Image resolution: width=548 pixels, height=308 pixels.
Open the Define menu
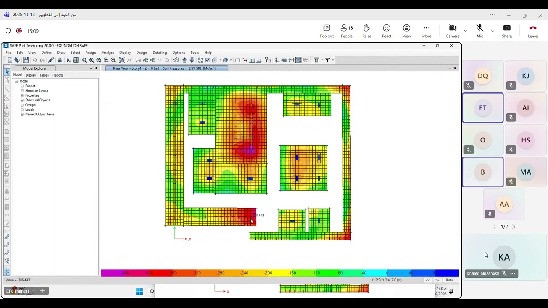click(x=46, y=53)
